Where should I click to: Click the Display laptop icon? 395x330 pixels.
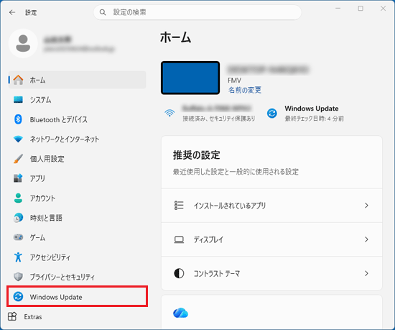[179, 239]
